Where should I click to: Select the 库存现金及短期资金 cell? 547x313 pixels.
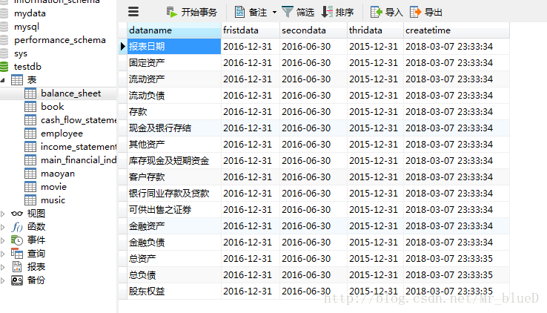click(x=174, y=160)
